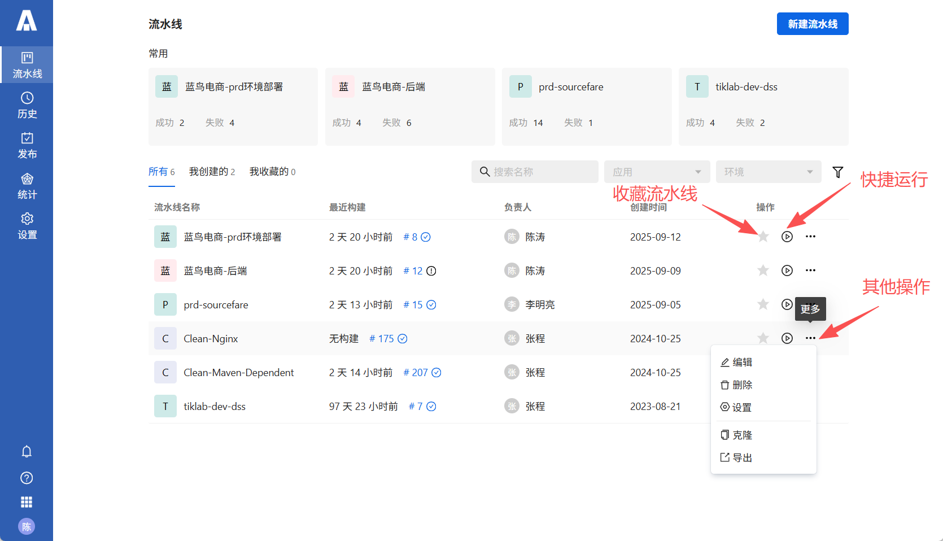
Task: Open the filter icon beside the 环境 dropdown
Action: point(838,172)
